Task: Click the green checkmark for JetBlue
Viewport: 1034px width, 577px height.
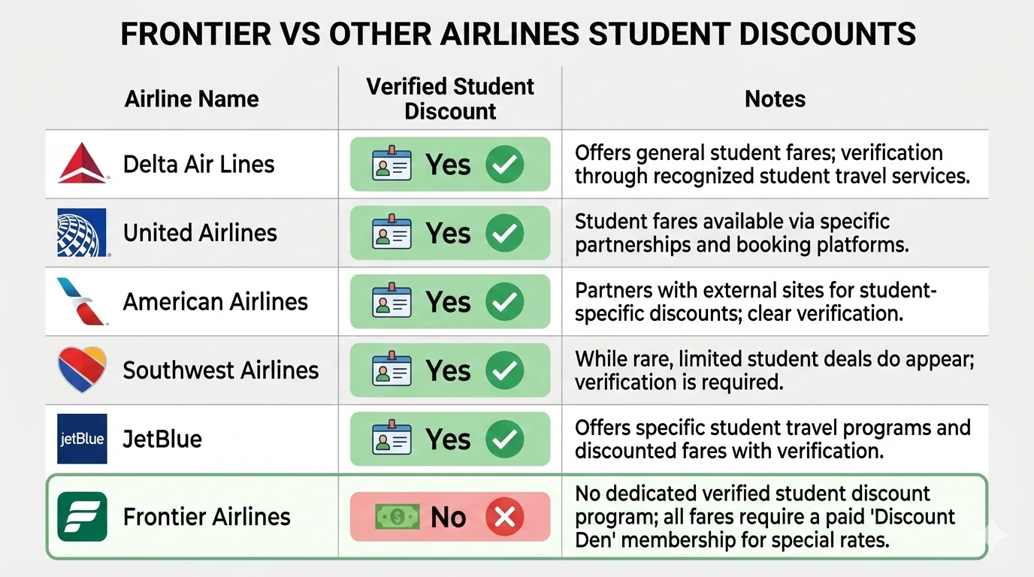Action: [504, 440]
